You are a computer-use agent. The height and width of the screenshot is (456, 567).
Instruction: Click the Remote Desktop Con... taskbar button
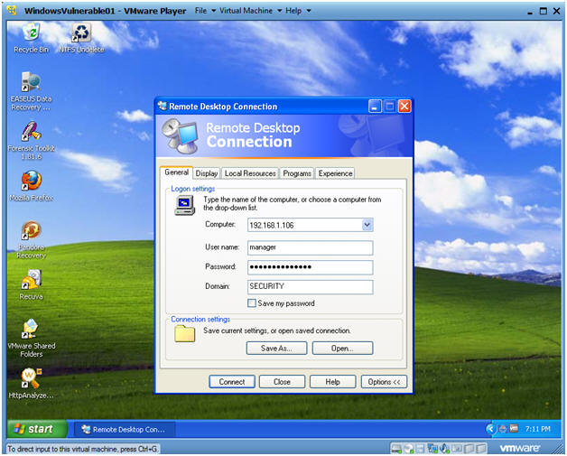coord(125,429)
